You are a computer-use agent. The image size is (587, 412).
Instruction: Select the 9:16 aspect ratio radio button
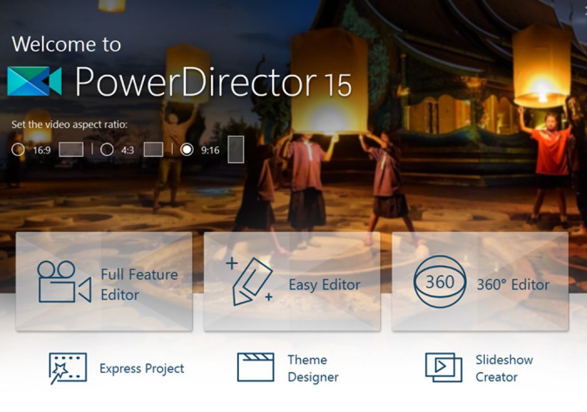187,150
